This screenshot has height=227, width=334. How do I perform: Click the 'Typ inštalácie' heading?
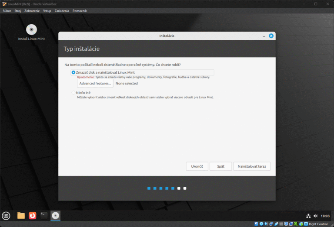[82, 49]
